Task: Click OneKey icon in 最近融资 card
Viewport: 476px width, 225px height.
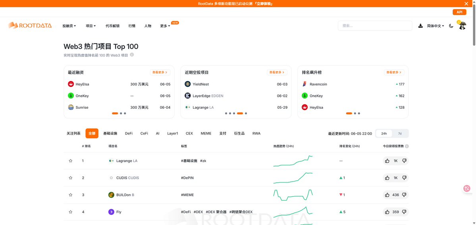Action: pos(71,96)
